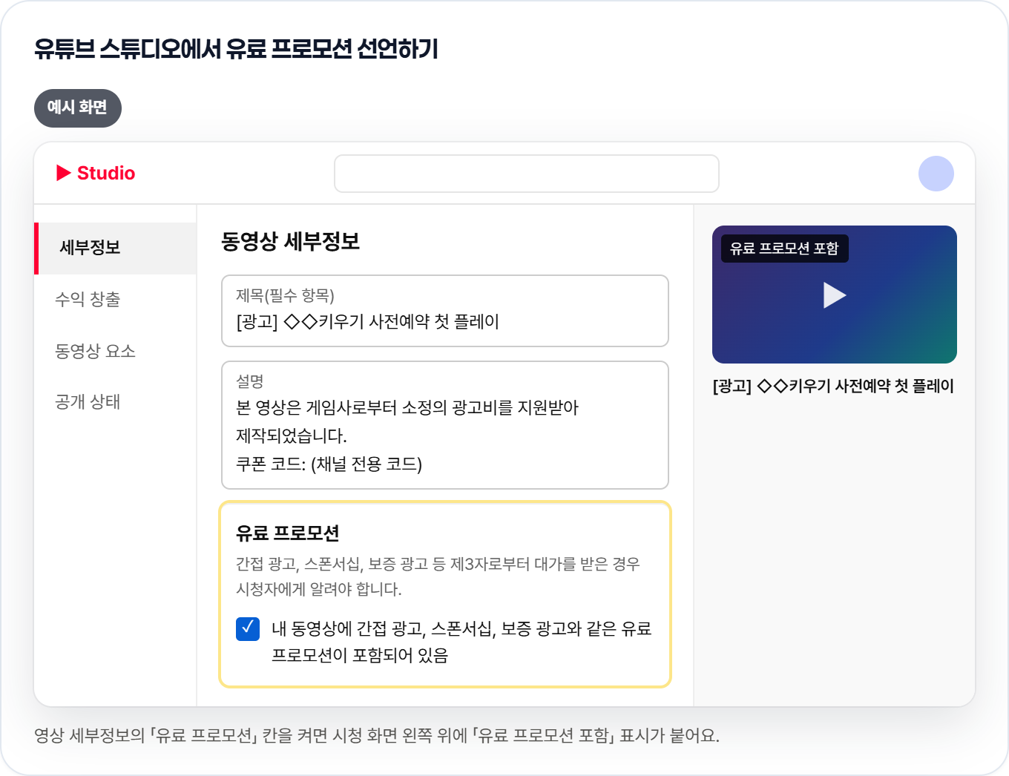Click the page heading 유튜브 스튜디오에서 유료 프로모션 선언하기

[237, 49]
